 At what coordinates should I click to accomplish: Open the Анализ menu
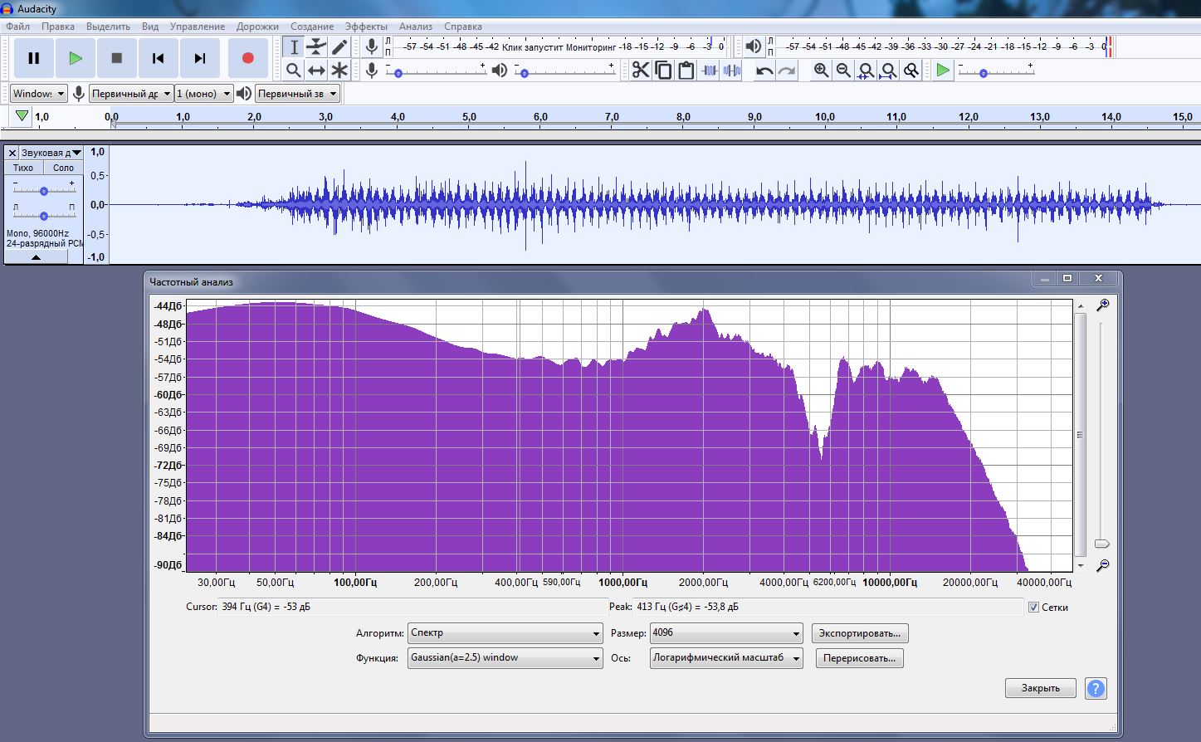pos(415,27)
